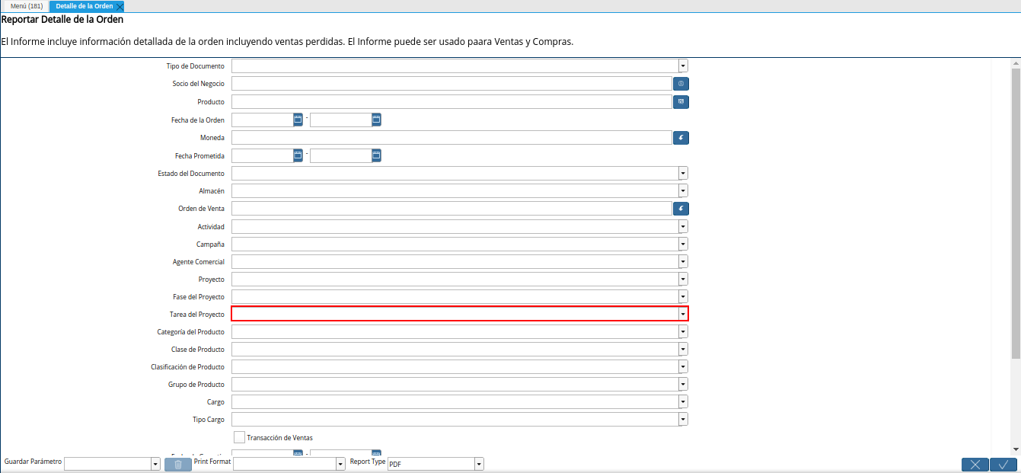
Task: Expand the Almacén dropdown list
Action: [x=683, y=191]
